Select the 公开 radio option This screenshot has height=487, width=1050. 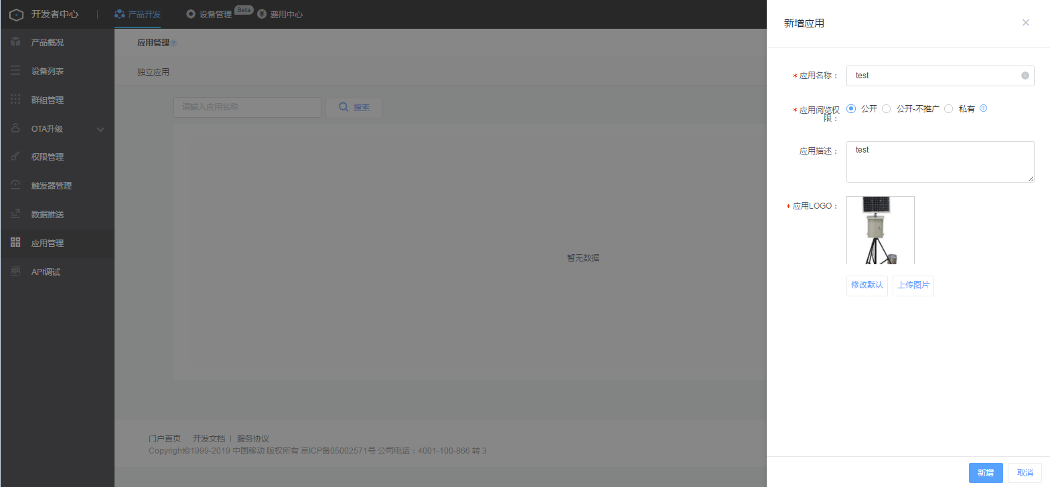[851, 108]
